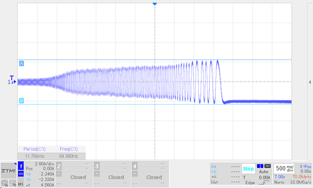Change the 10:1 probe ratio setting
Viewport: 313px width, 188px height.
click(x=21, y=184)
